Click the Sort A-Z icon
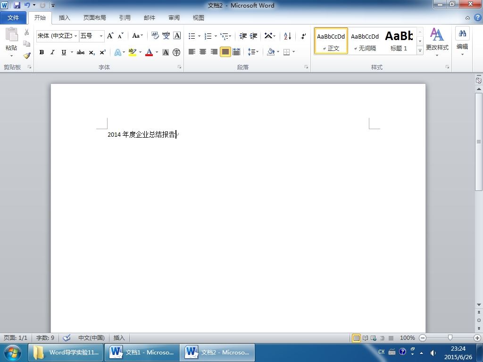 point(287,36)
